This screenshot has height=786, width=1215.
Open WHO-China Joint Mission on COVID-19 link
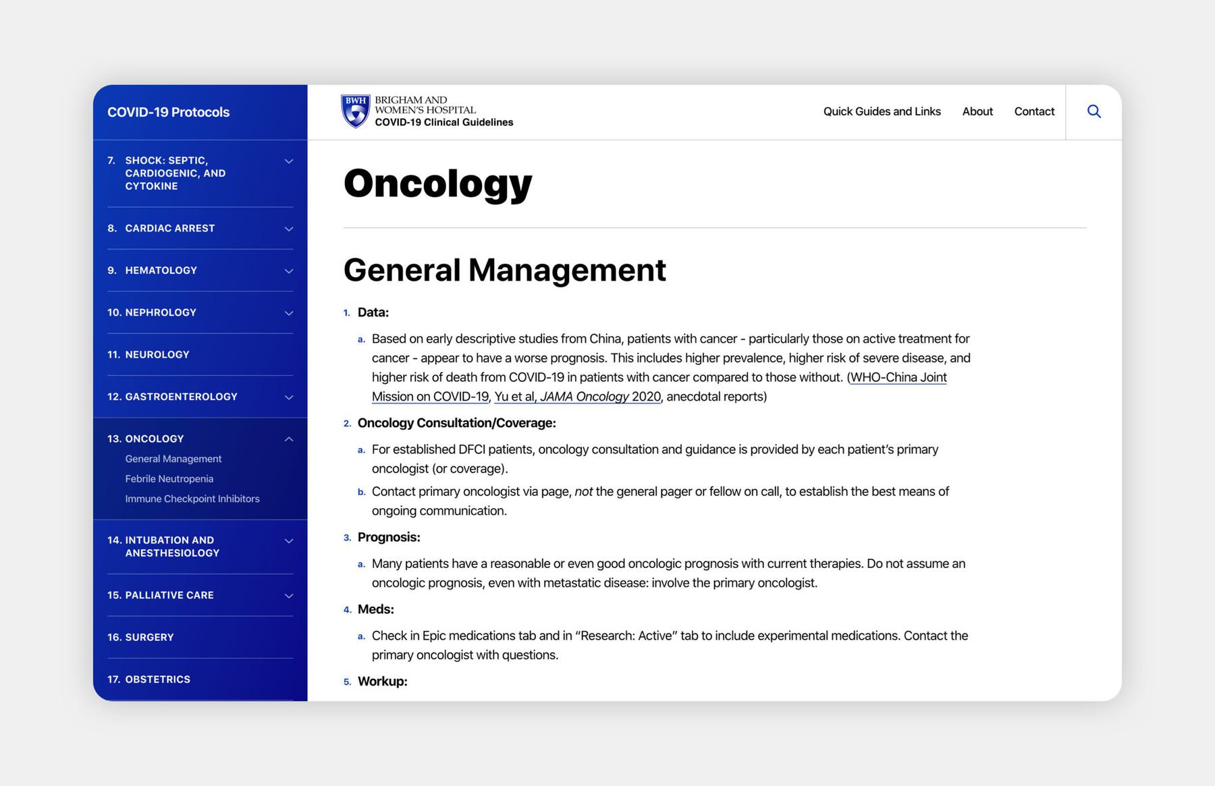tap(898, 377)
